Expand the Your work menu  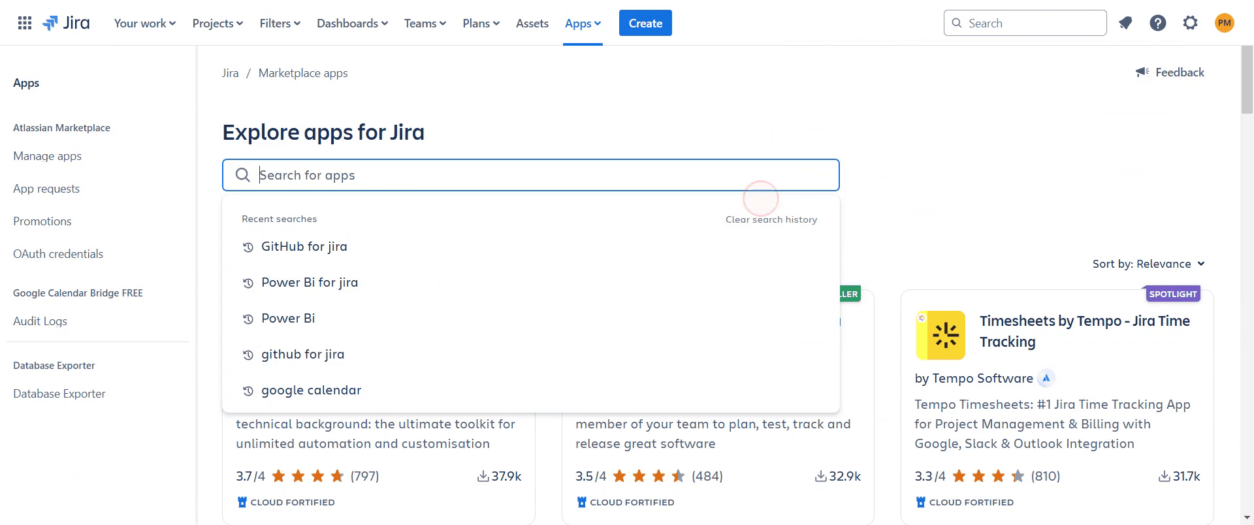(145, 23)
